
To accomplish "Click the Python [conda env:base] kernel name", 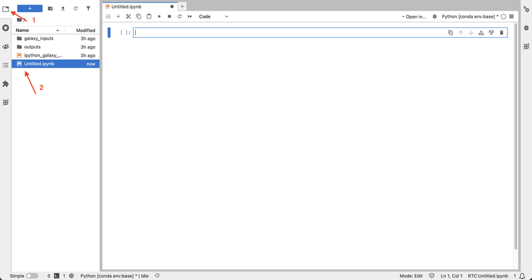I will pyautogui.click(x=469, y=17).
